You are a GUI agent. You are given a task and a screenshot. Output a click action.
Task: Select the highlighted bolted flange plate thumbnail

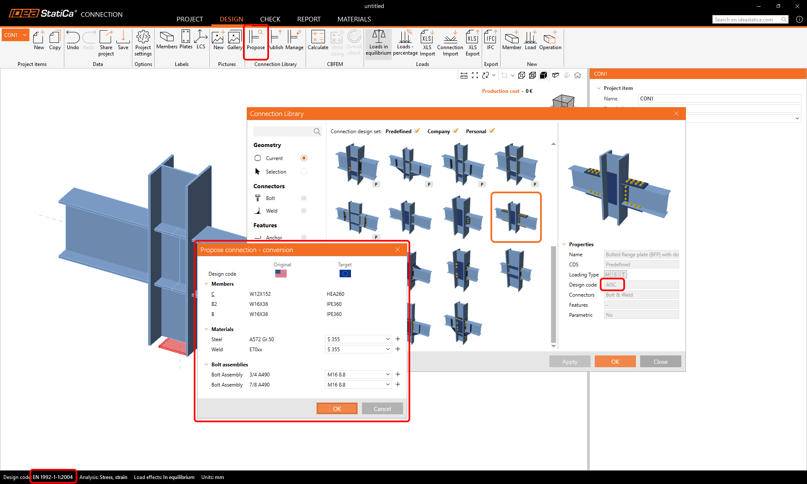point(516,217)
